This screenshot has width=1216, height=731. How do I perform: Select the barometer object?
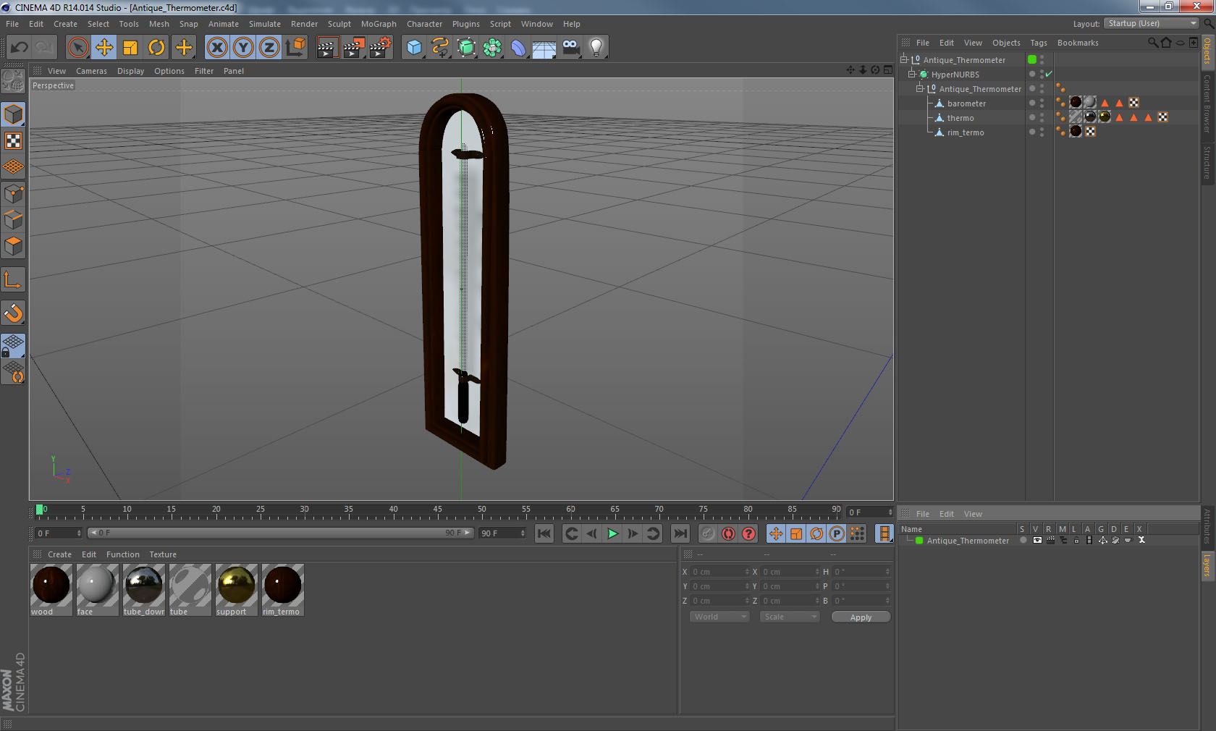pyautogui.click(x=966, y=103)
